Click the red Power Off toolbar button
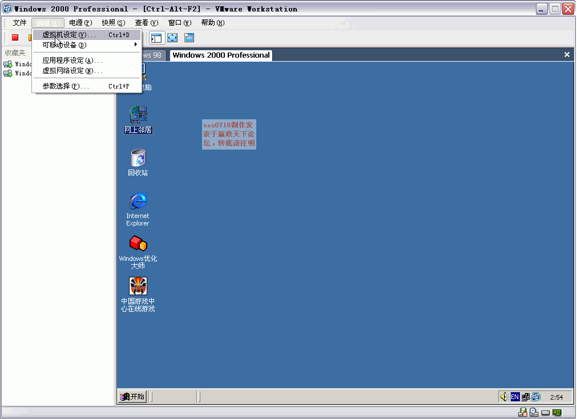This screenshot has width=577, height=419. [15, 38]
